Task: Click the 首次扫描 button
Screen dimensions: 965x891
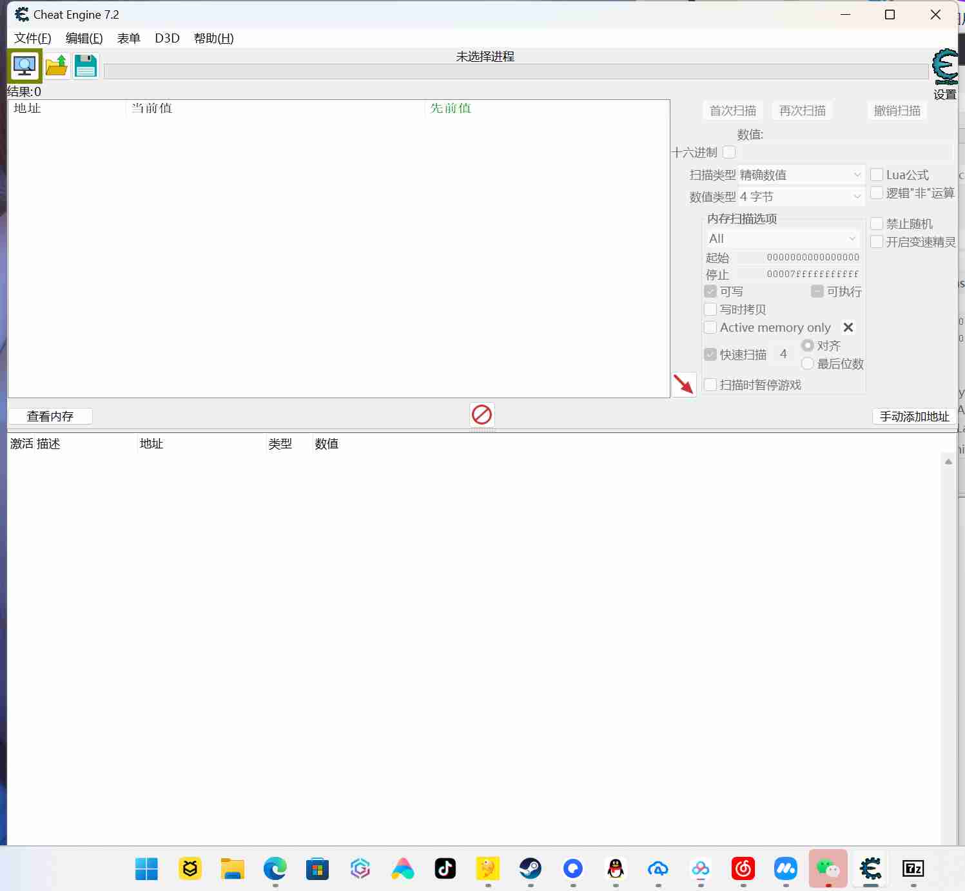Action: 732,110
